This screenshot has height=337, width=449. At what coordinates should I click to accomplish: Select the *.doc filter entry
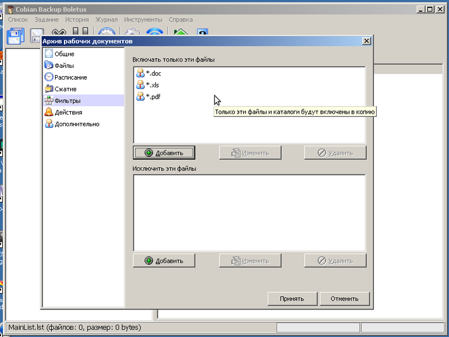pyautogui.click(x=153, y=73)
